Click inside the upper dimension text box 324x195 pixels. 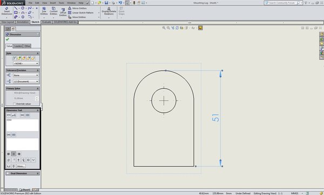[x=23, y=125]
